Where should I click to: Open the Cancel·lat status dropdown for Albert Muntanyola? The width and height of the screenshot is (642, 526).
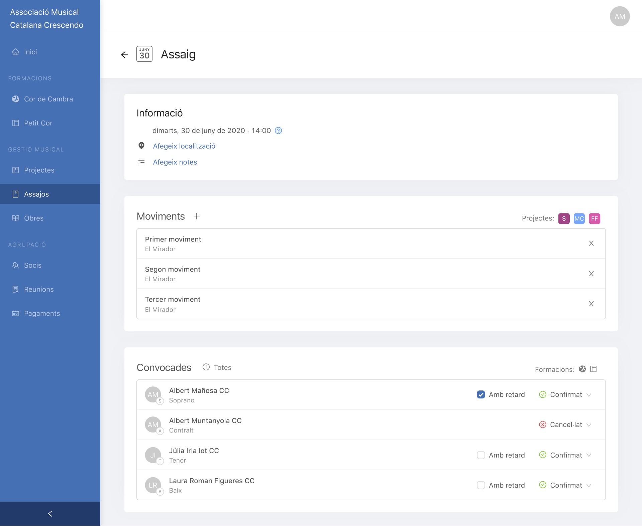[x=588, y=425]
